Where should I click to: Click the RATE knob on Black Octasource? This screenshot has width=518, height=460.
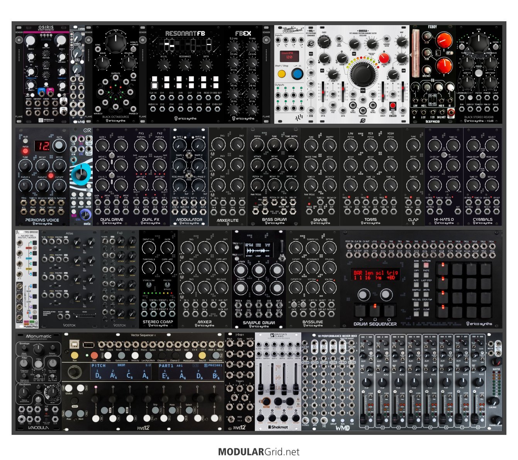[116, 43]
